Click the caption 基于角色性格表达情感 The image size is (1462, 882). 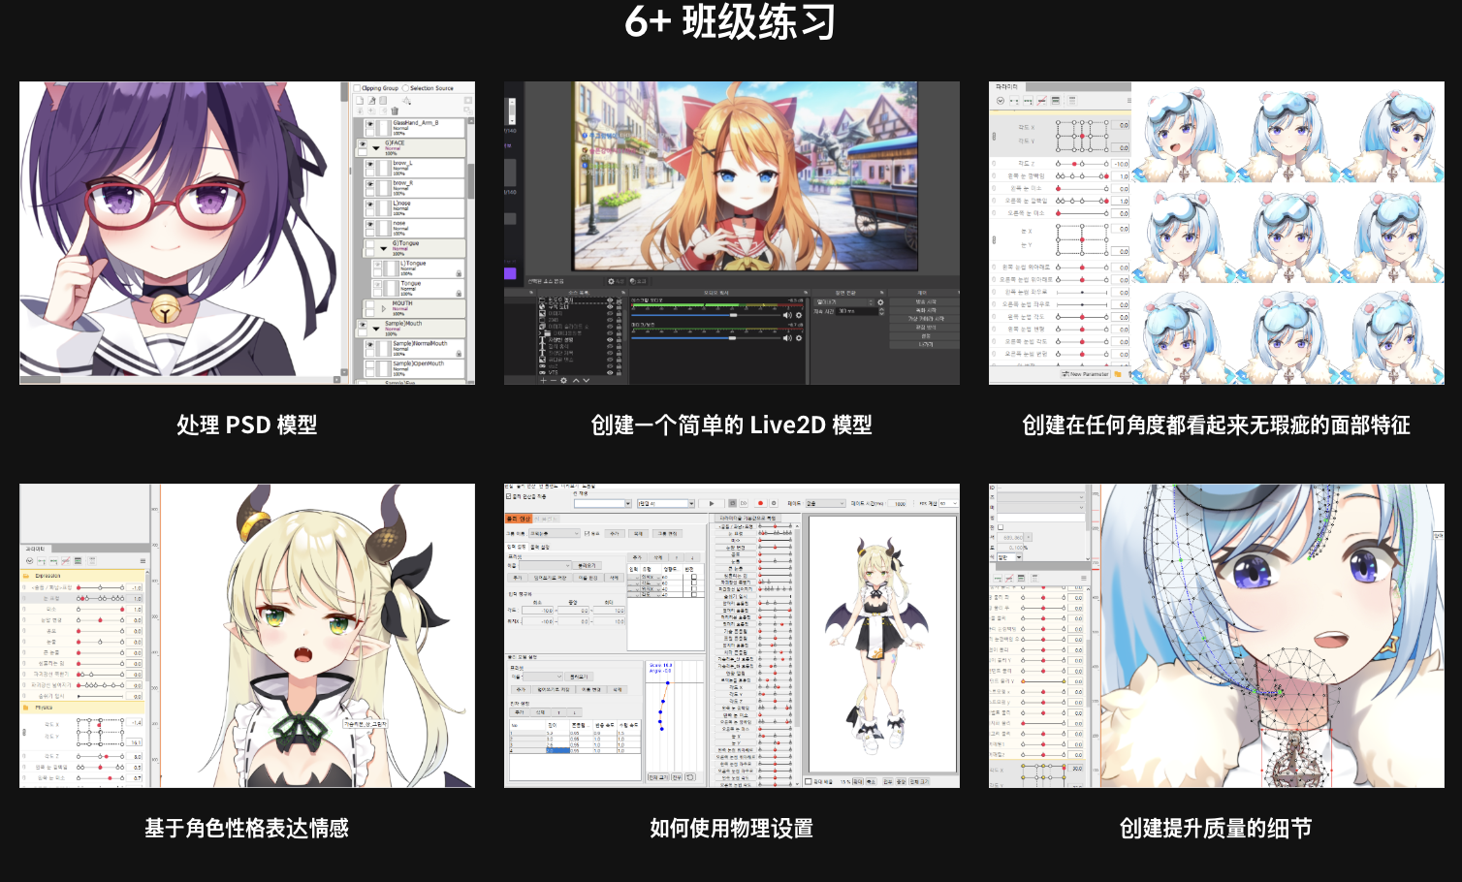click(x=247, y=828)
